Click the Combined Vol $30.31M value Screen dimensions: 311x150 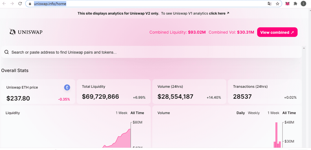246,32
